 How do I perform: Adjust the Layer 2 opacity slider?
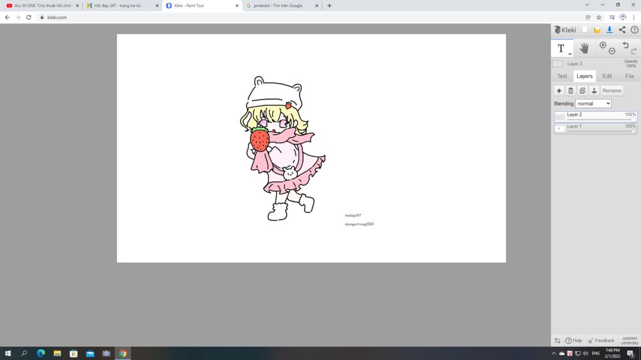(633, 119)
